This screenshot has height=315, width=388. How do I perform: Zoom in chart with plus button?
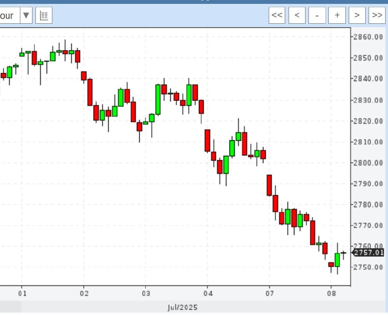pyautogui.click(x=337, y=16)
